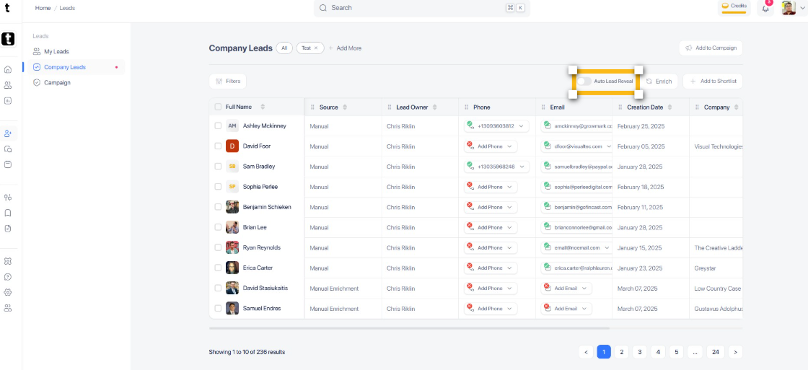Click Benjamin Schieken's profile photo
Image resolution: width=808 pixels, height=370 pixels.
coord(232,207)
